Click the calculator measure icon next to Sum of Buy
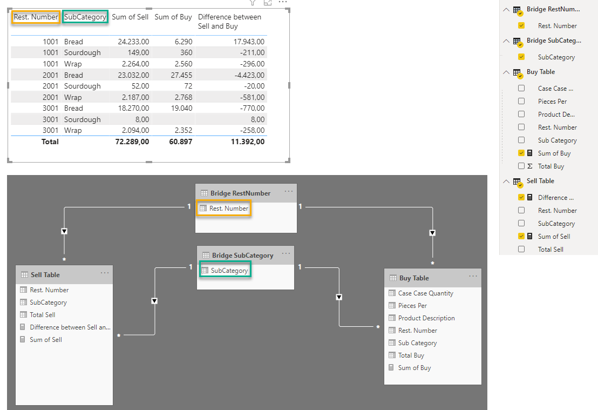Screen dimensions: 598x410 (x=530, y=153)
